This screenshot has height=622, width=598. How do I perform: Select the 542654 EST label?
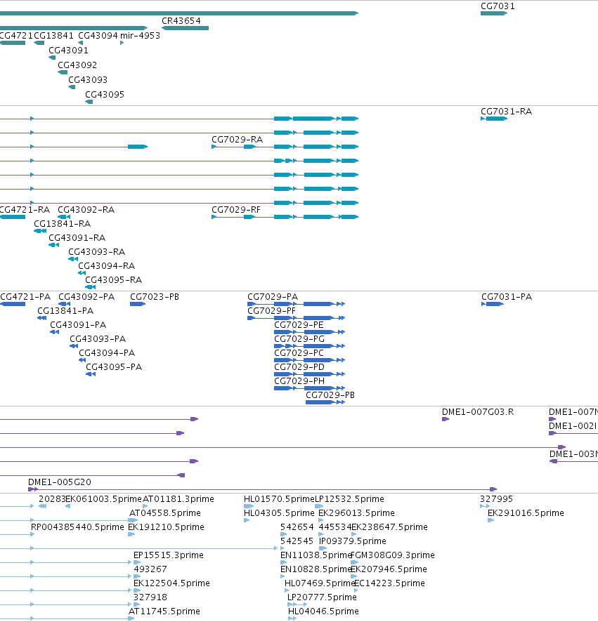(297, 527)
